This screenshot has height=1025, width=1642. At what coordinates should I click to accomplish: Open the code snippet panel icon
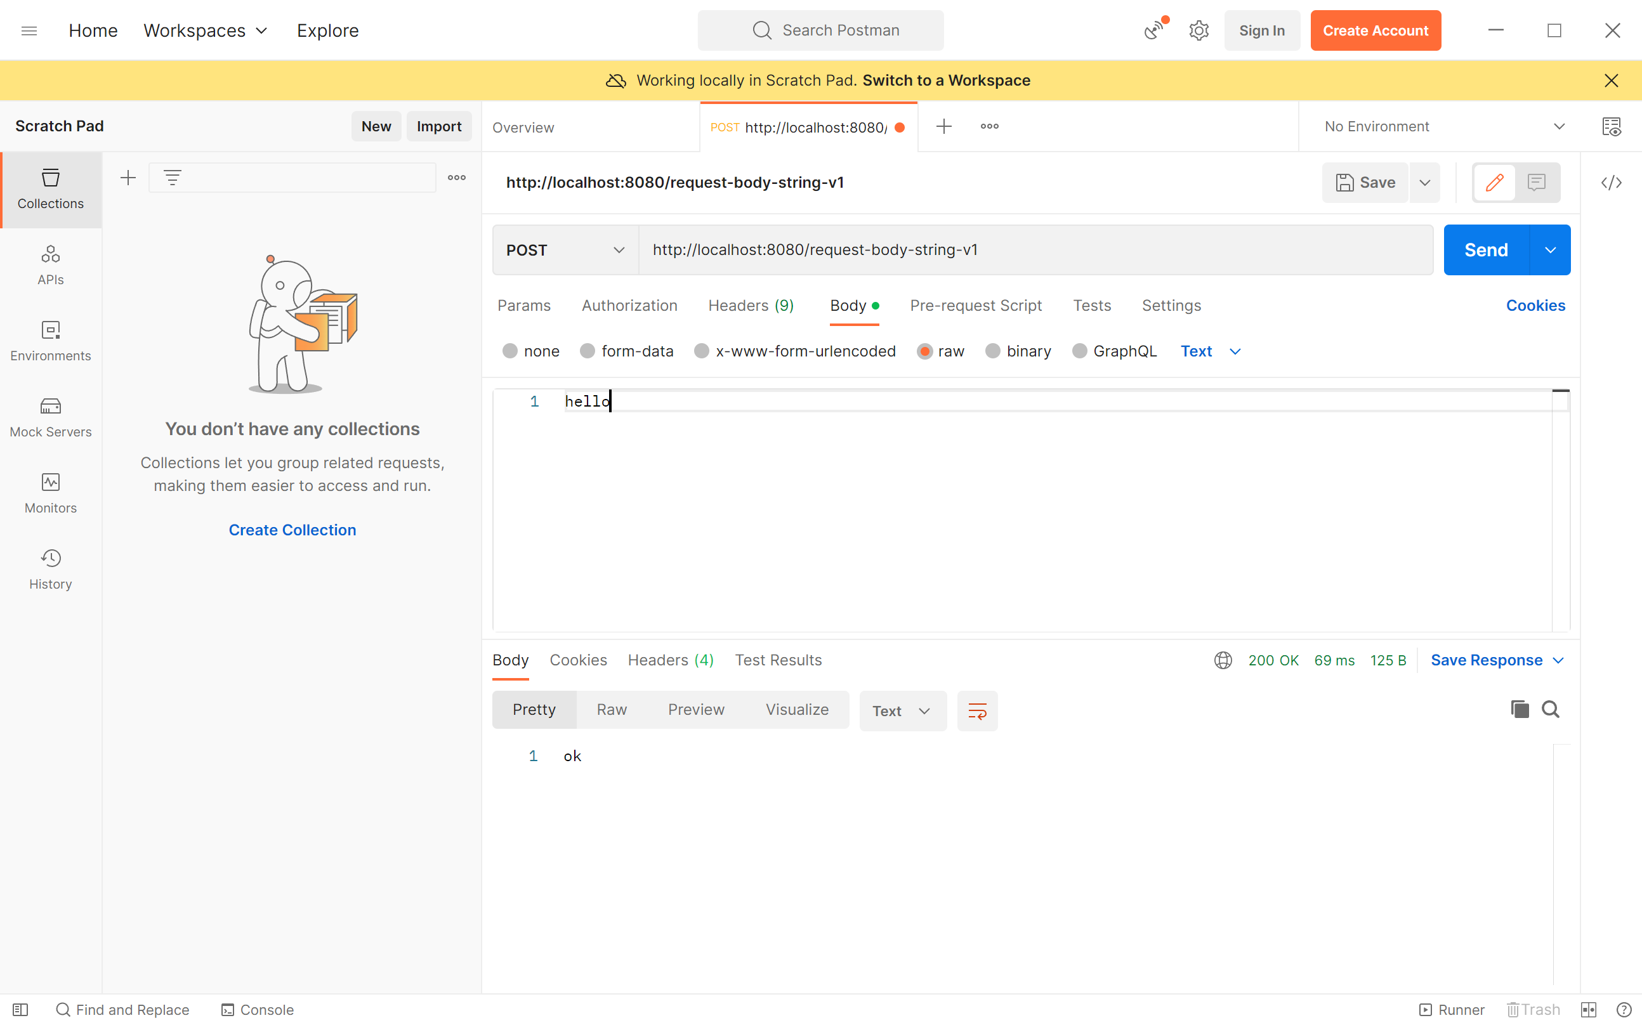coord(1611,183)
